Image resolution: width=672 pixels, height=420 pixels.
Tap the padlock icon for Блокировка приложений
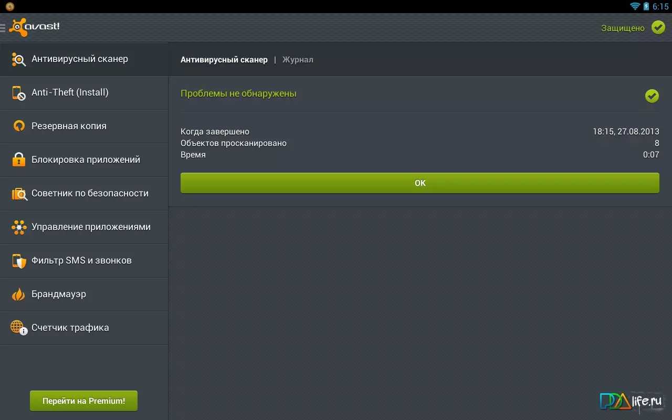(19, 160)
